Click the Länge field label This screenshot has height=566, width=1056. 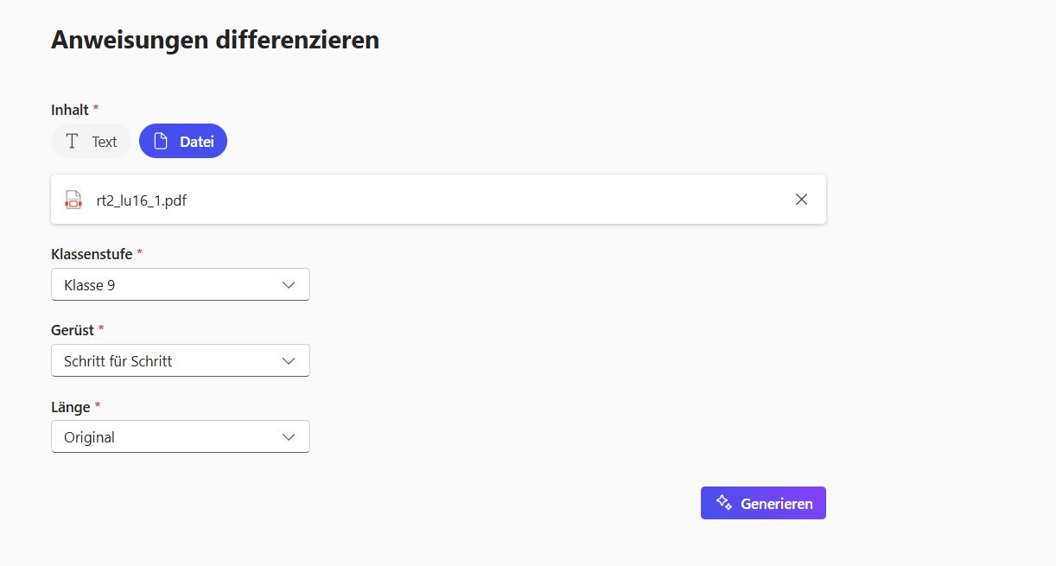70,406
